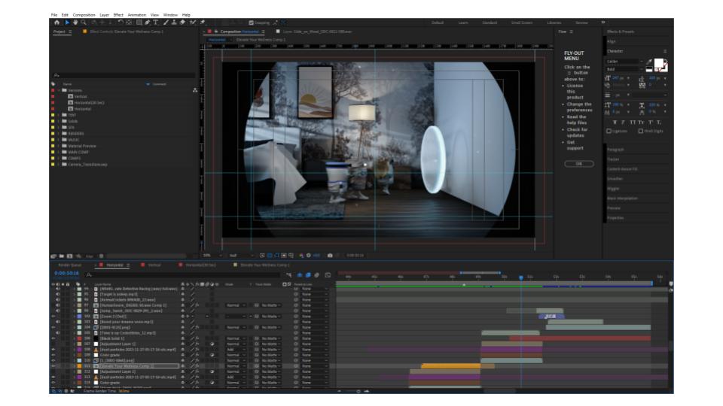
Task: Click the white fill color swatch
Action: [658, 63]
